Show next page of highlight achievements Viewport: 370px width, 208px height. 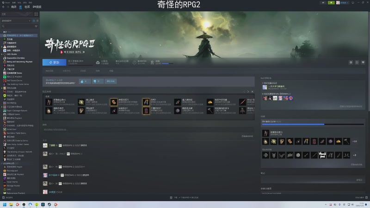pyautogui.click(x=248, y=92)
